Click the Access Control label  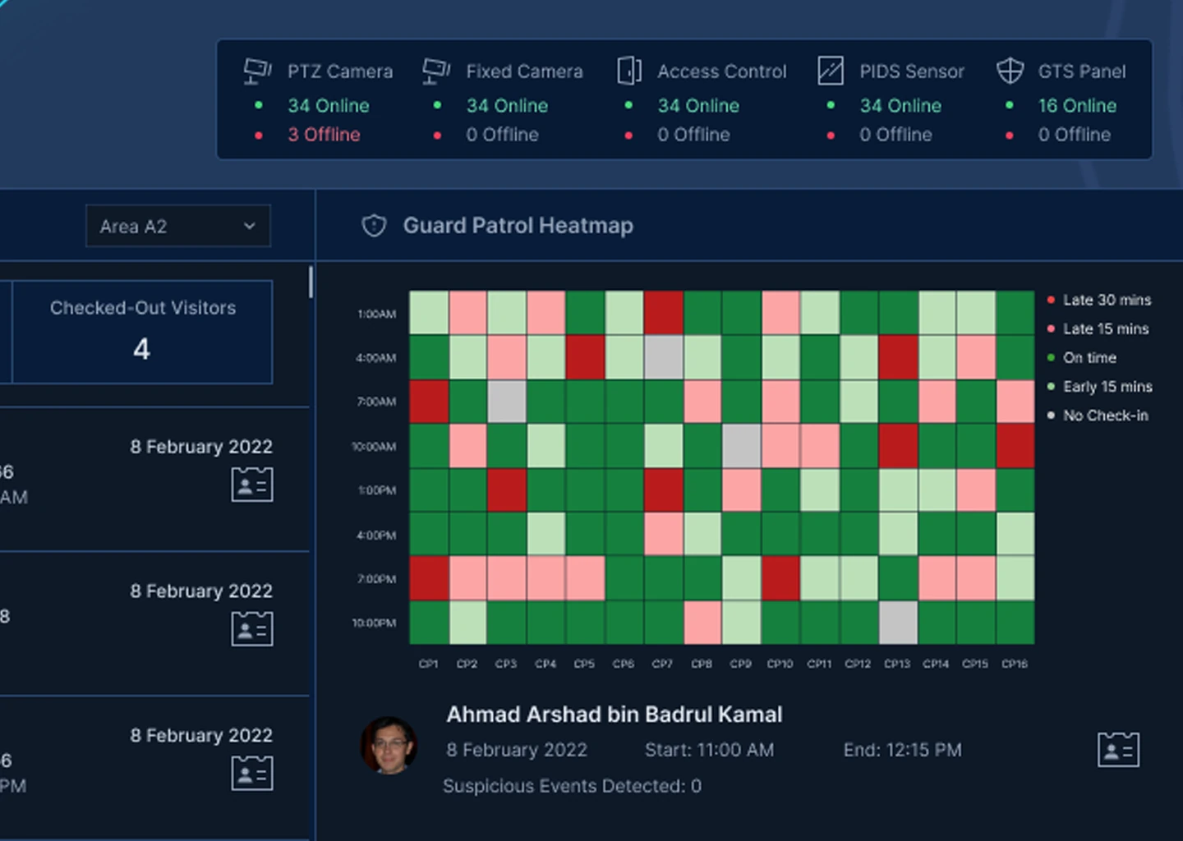coord(722,71)
